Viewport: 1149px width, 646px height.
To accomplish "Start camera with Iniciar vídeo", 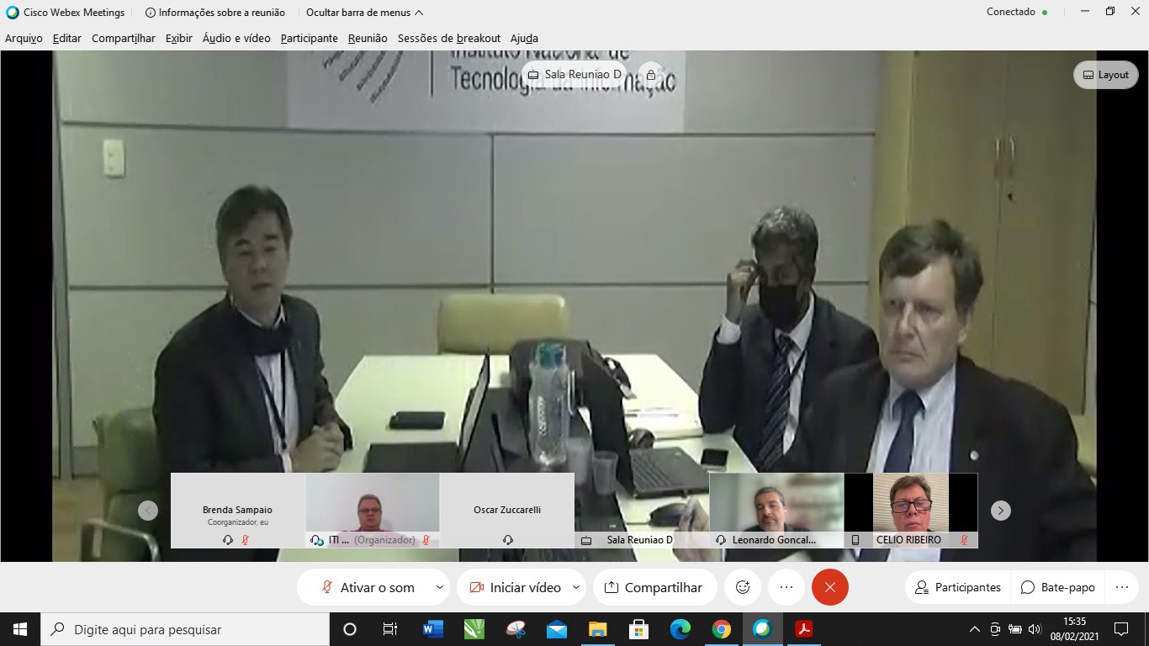I will [x=515, y=587].
